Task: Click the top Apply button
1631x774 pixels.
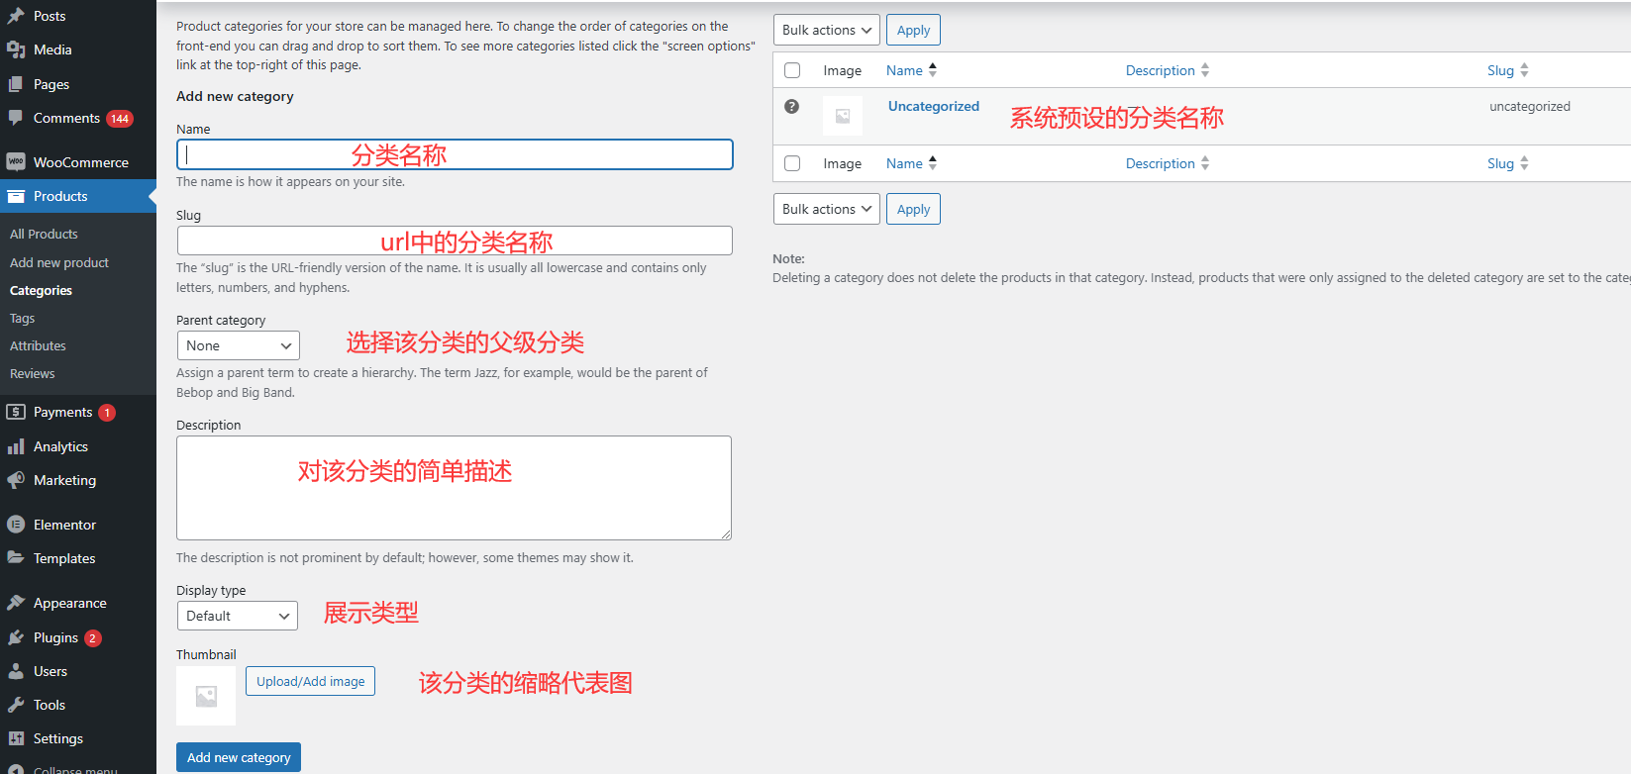Action: (913, 30)
